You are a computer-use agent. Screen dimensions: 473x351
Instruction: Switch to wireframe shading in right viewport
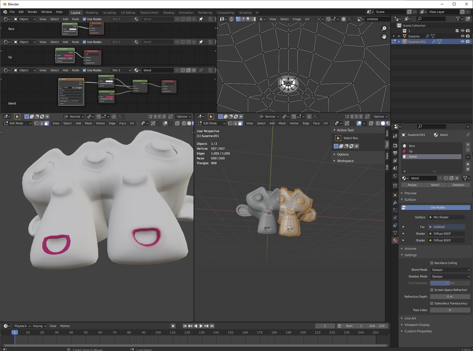[378, 123]
